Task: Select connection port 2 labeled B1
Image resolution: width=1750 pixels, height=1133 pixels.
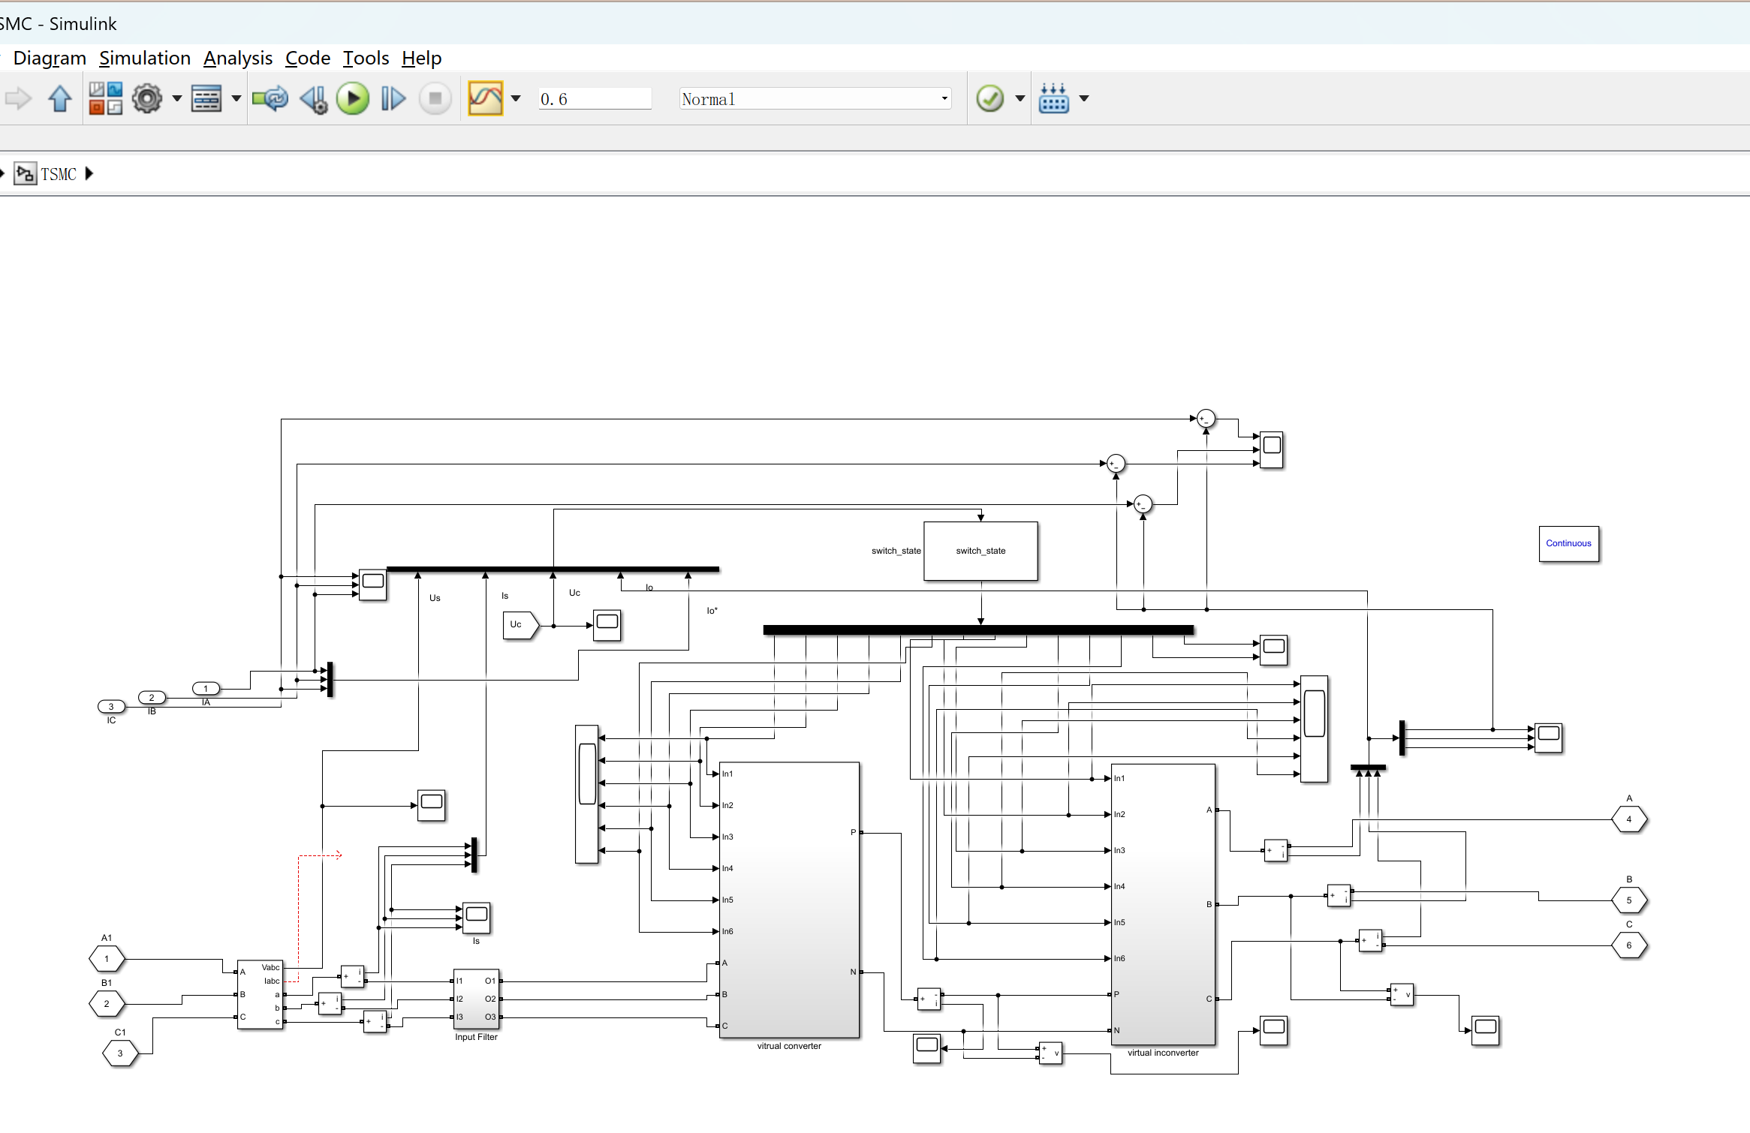Action: 107,1003
